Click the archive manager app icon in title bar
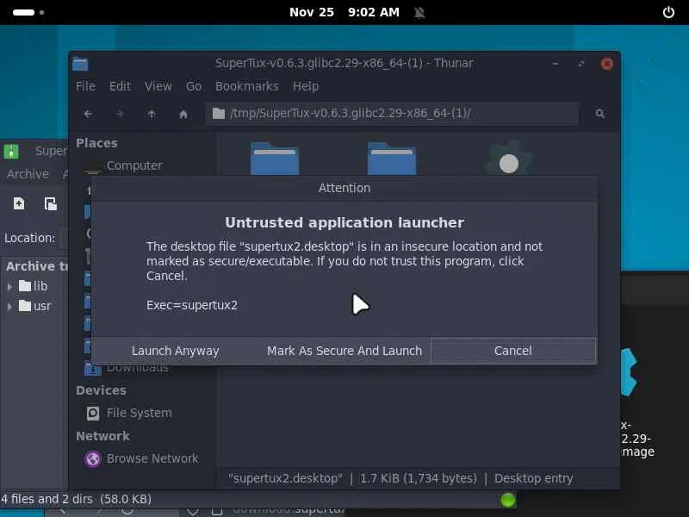689x517 pixels. point(11,152)
